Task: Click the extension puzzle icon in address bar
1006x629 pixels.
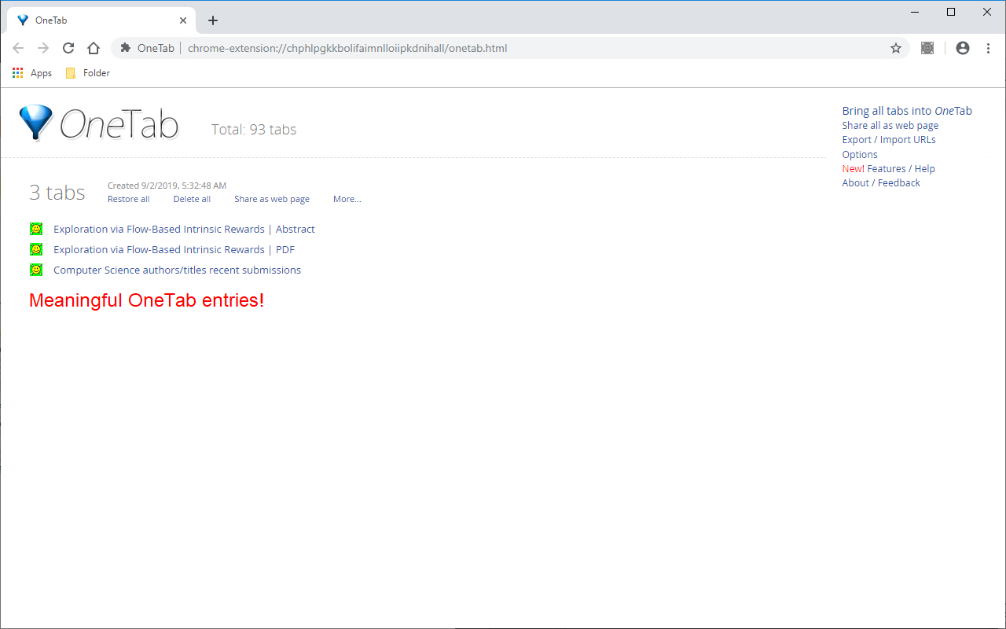Action: tap(125, 48)
